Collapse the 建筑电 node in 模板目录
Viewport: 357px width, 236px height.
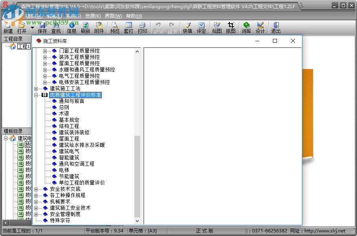pyautogui.click(x=5, y=138)
